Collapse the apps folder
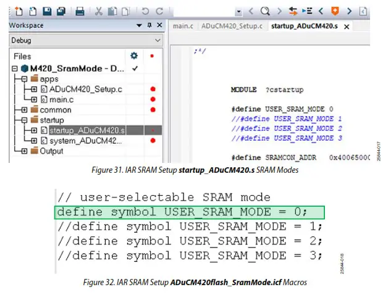Screen dimensions: 383x295 [24, 79]
